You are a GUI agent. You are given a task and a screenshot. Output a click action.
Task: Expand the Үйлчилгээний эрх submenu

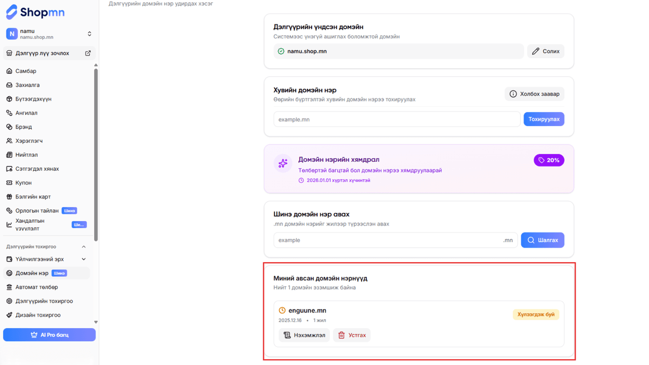(83, 259)
